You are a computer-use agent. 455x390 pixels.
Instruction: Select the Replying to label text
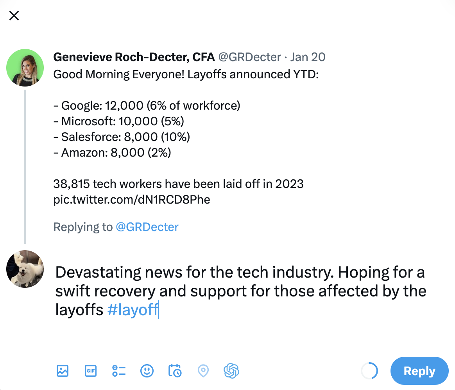82,227
